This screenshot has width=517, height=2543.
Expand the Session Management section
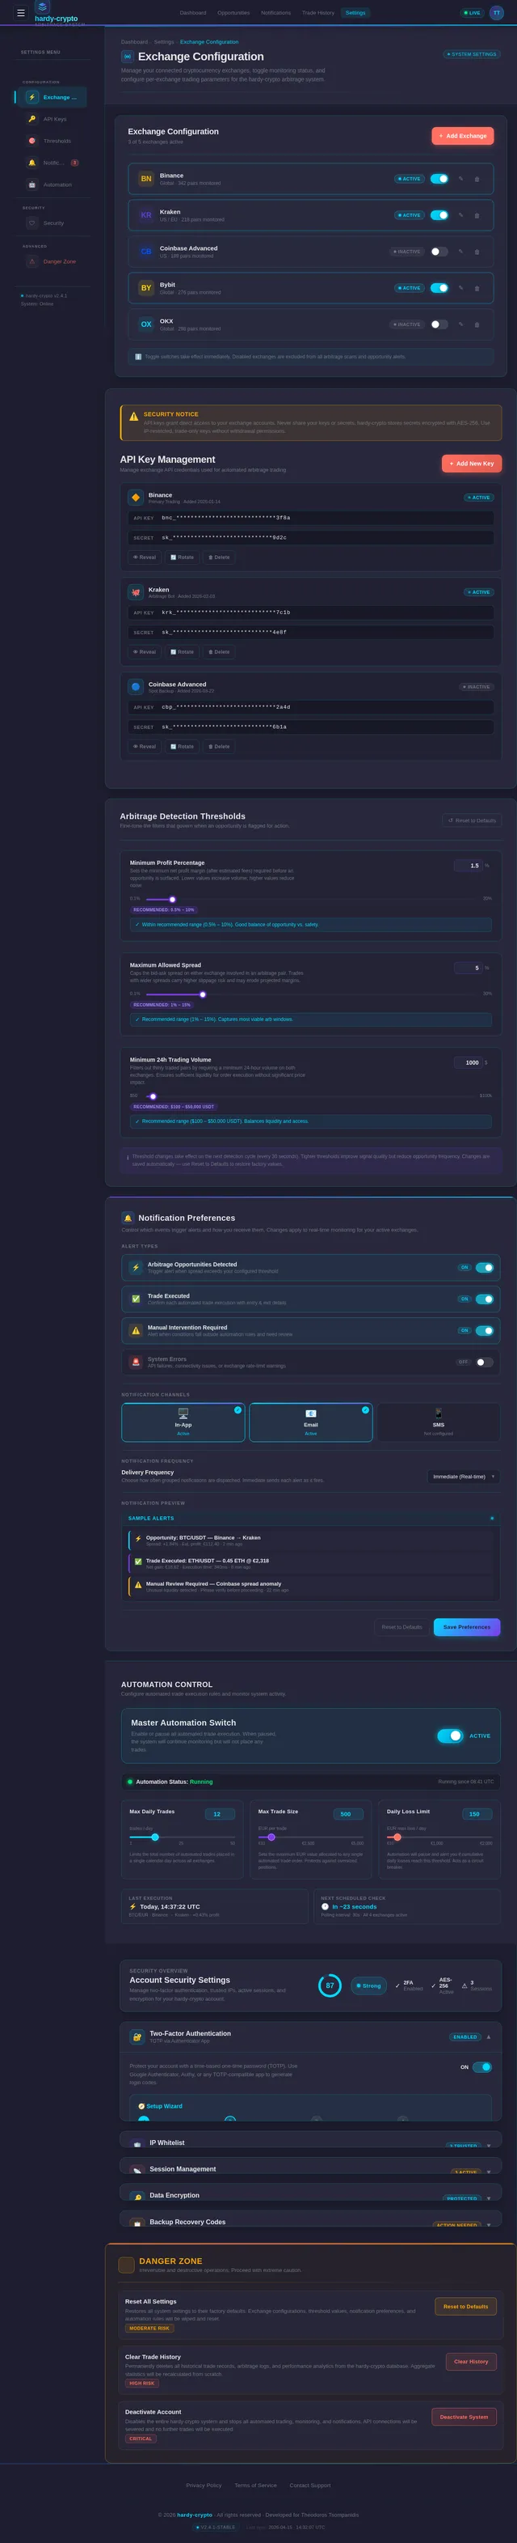click(310, 2169)
